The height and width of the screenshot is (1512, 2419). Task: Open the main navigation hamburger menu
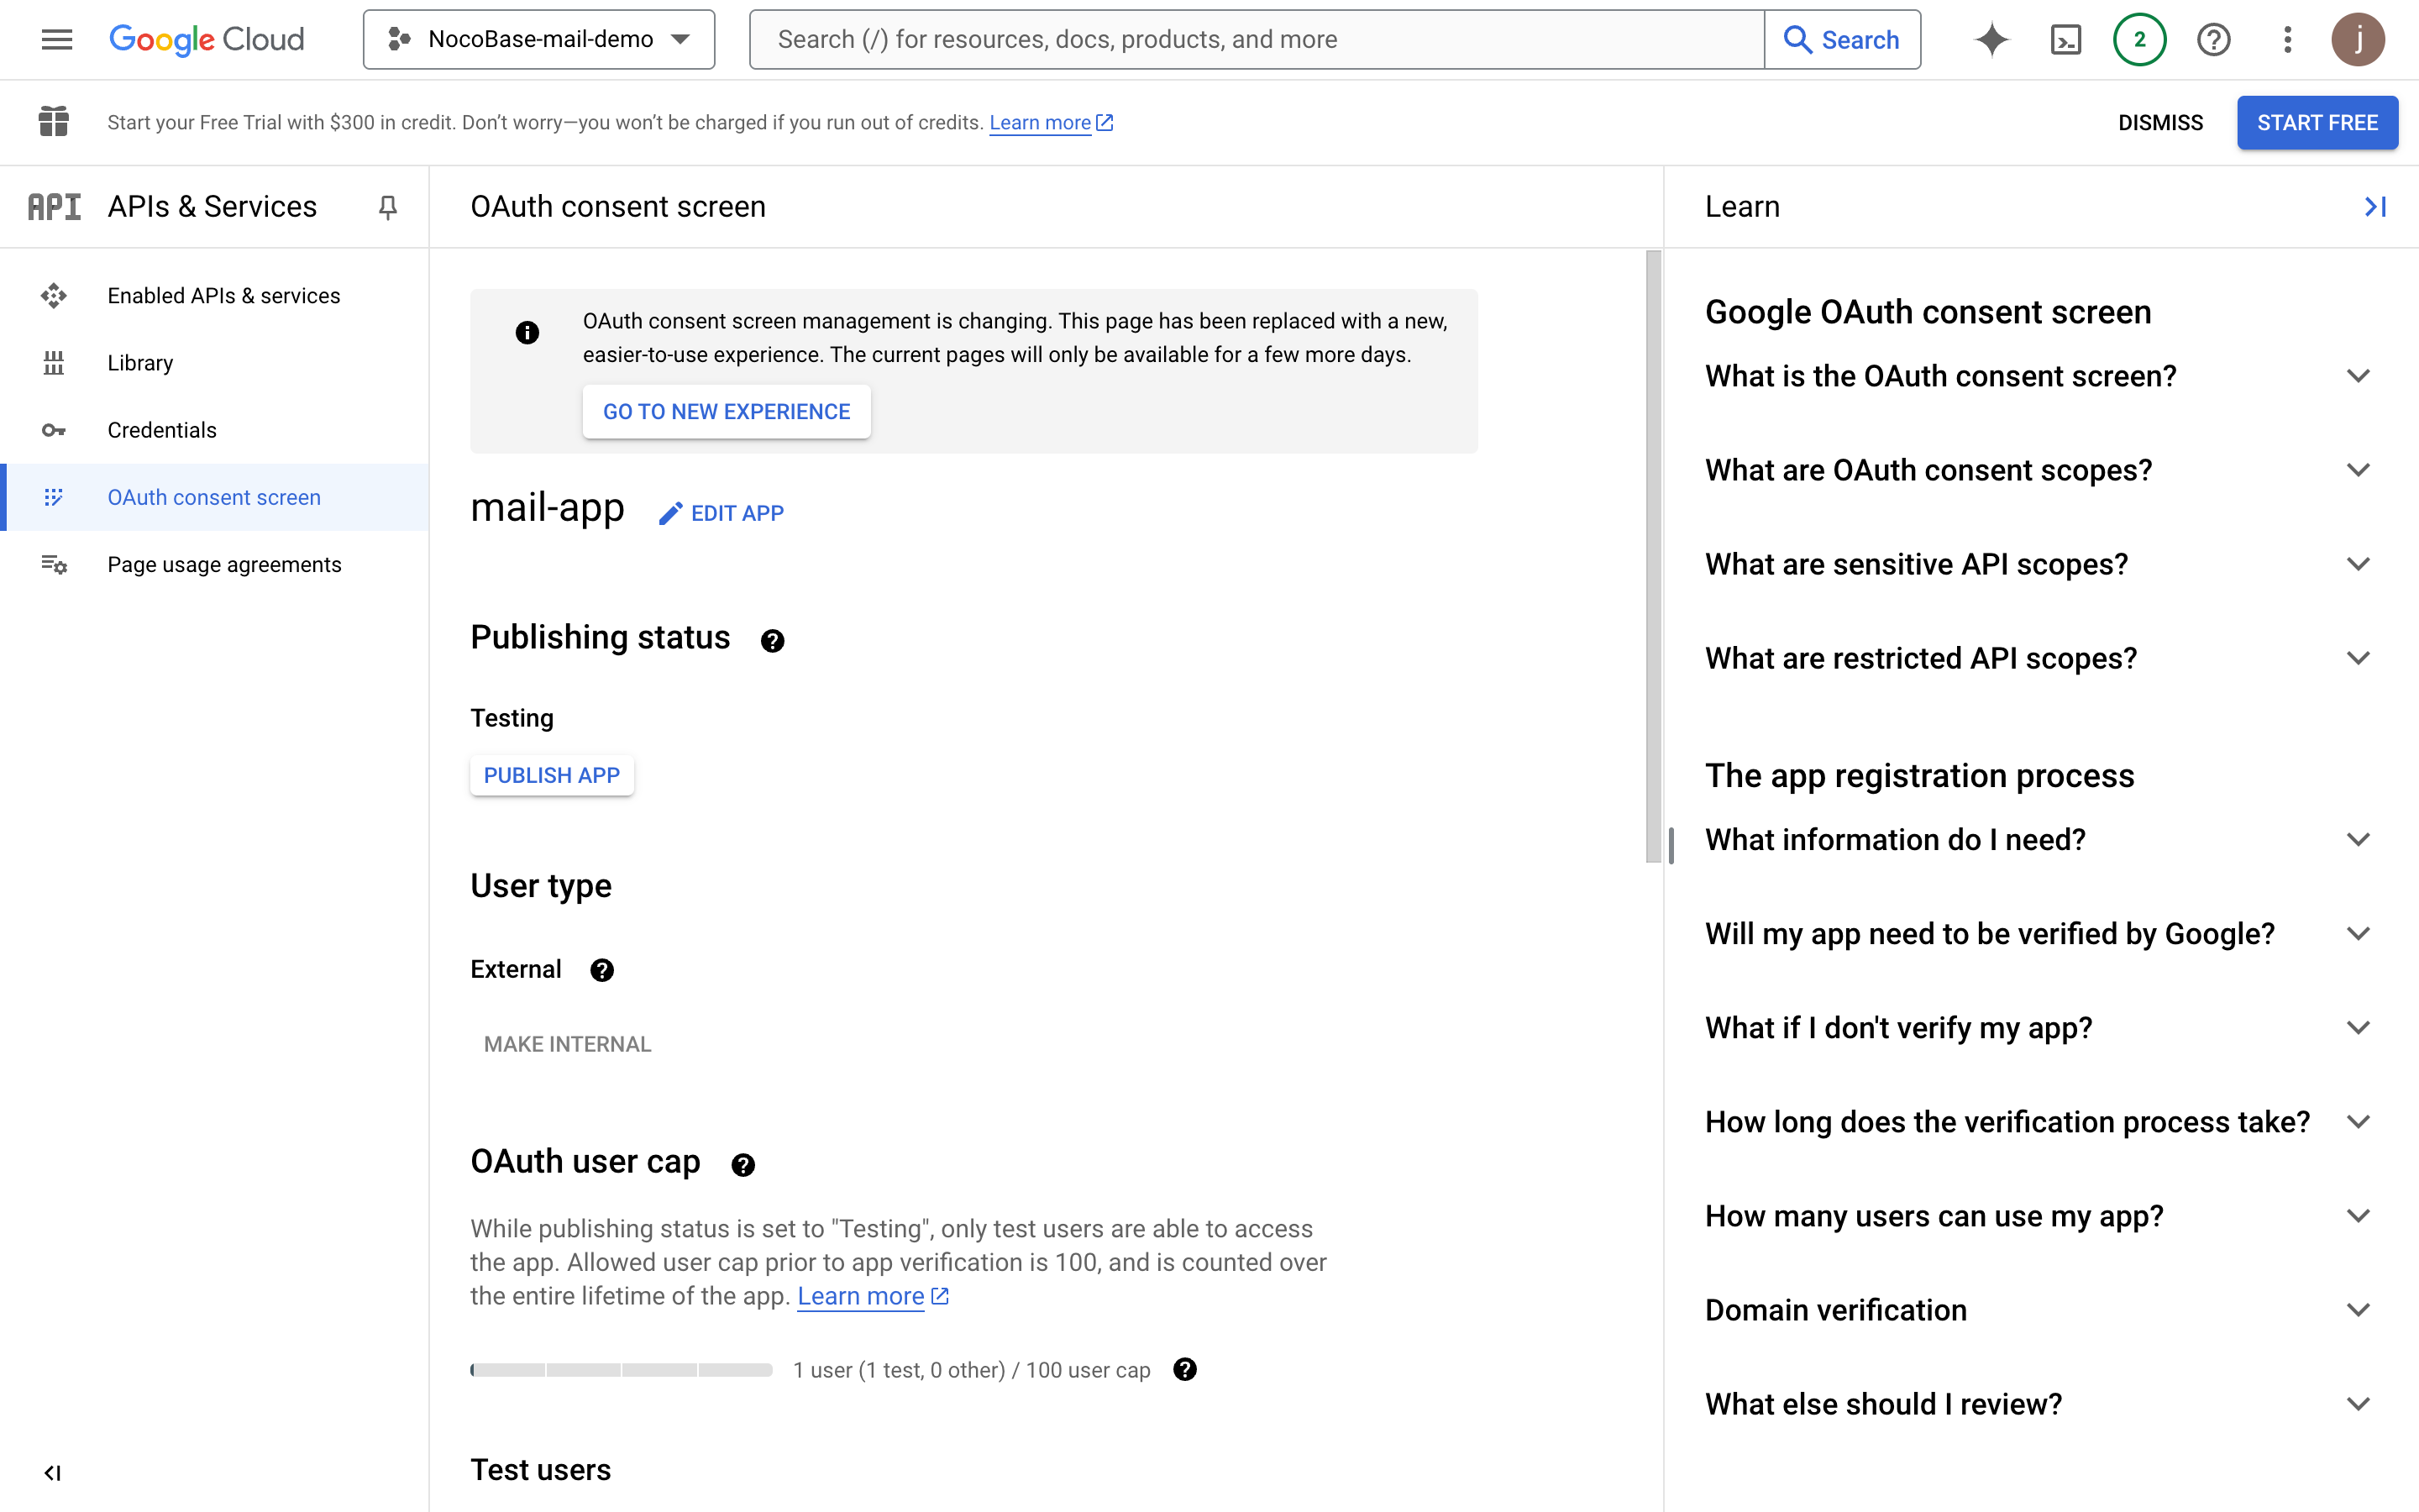tap(57, 39)
